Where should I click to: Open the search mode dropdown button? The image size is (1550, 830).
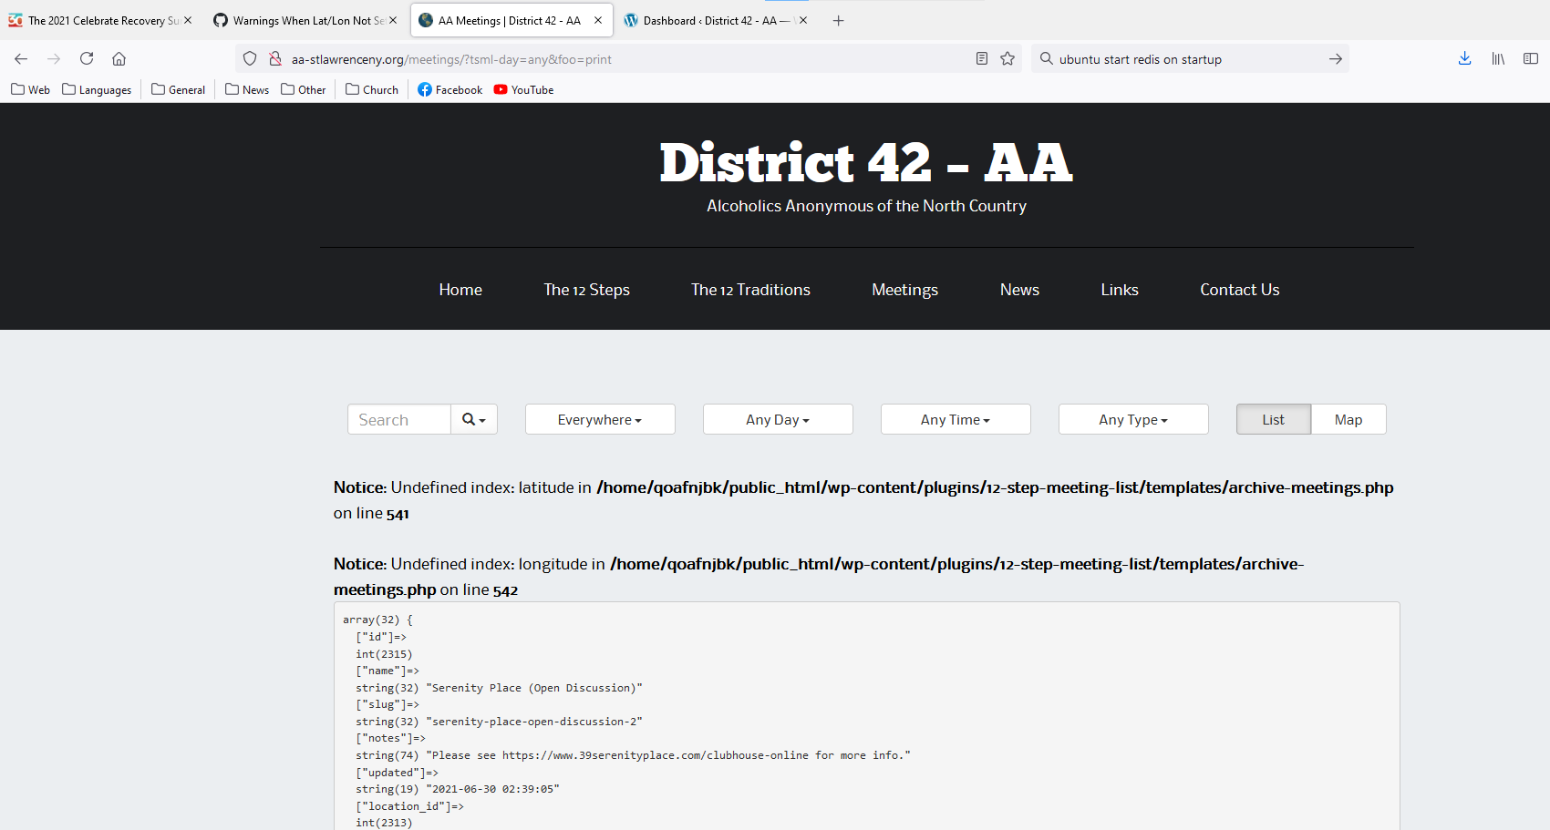point(474,419)
